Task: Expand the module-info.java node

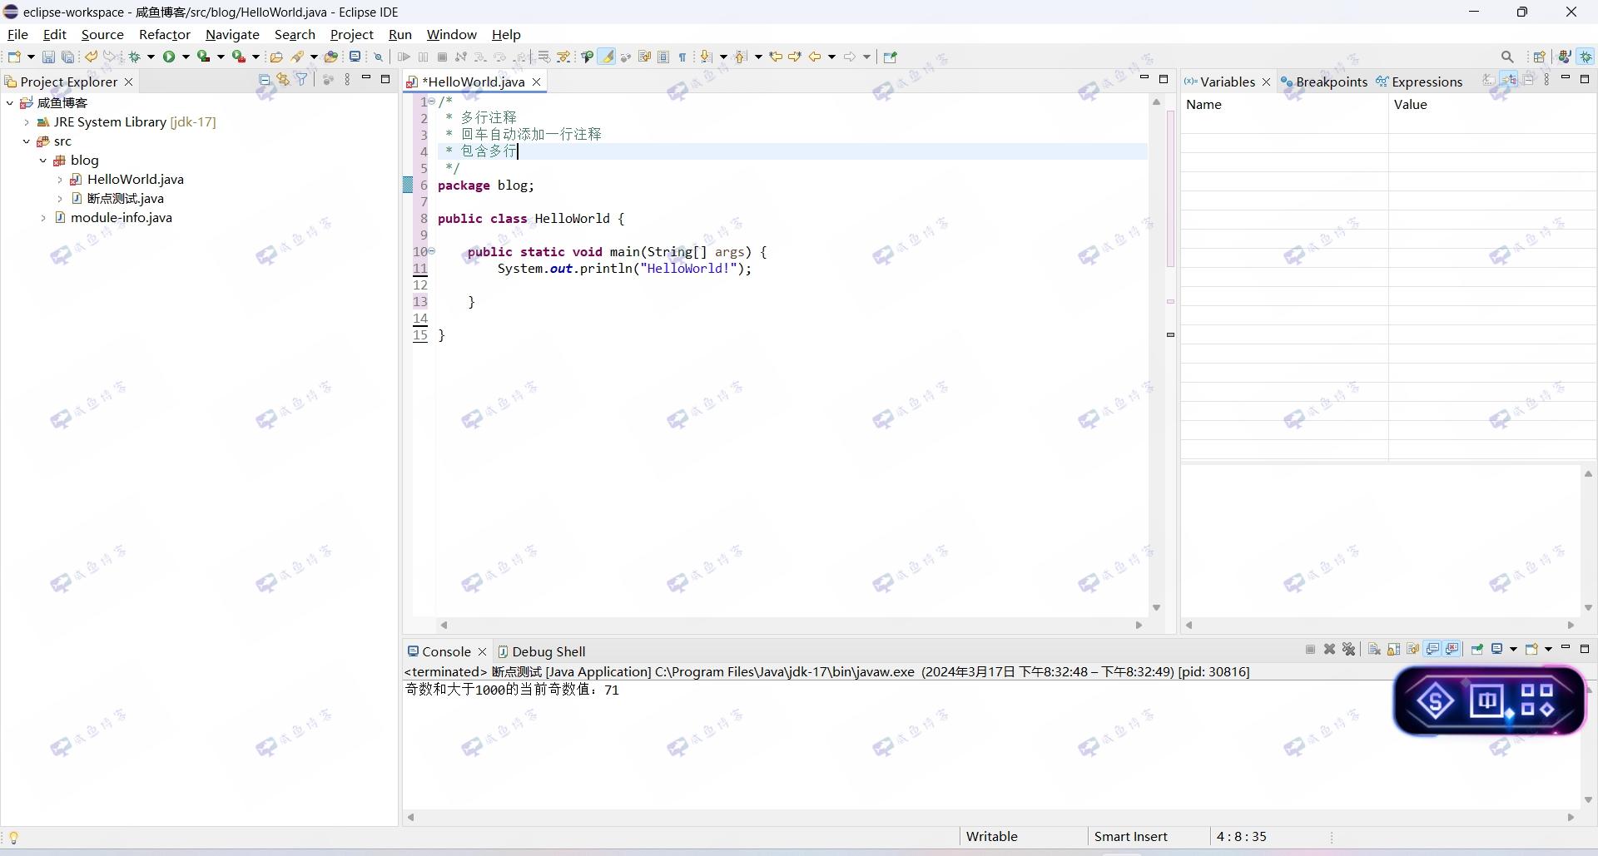Action: point(42,218)
